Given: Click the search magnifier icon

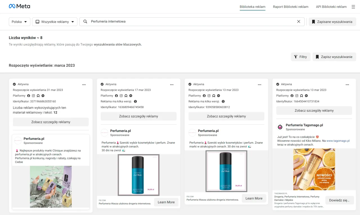Looking at the screenshot, I should click(85, 22).
